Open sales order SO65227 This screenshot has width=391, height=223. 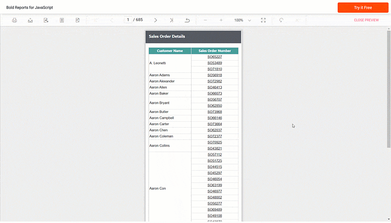(215, 57)
